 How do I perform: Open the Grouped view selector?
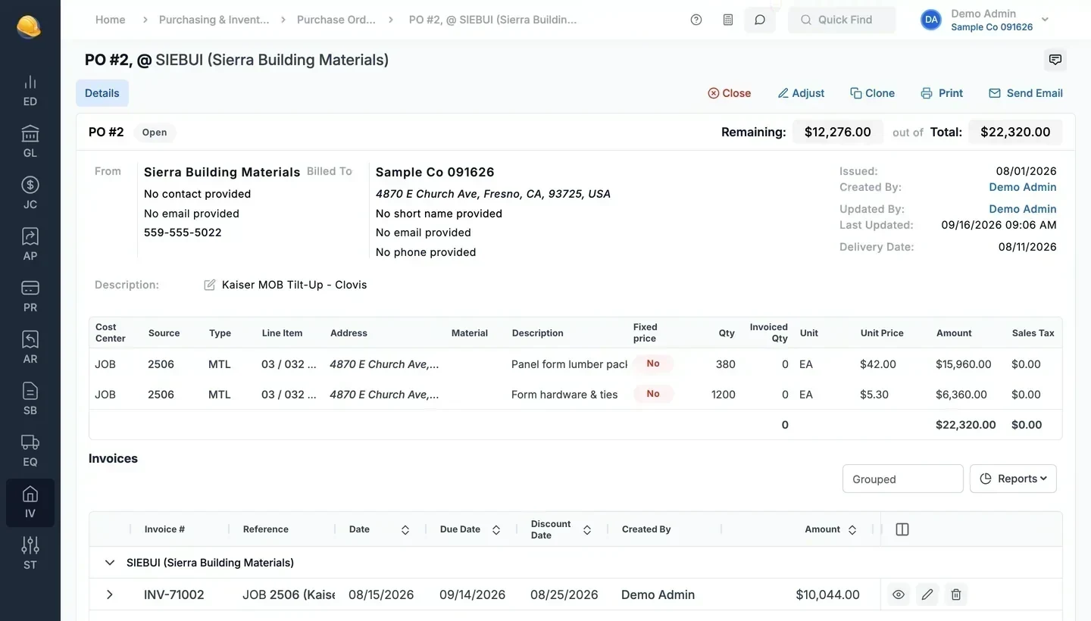pos(902,479)
